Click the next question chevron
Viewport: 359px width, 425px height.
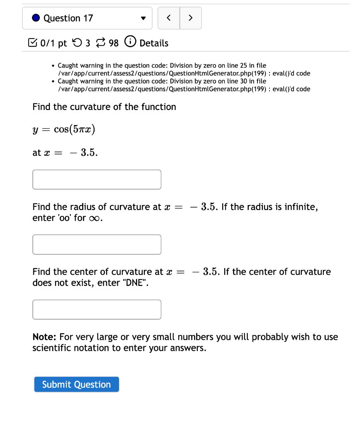[191, 18]
